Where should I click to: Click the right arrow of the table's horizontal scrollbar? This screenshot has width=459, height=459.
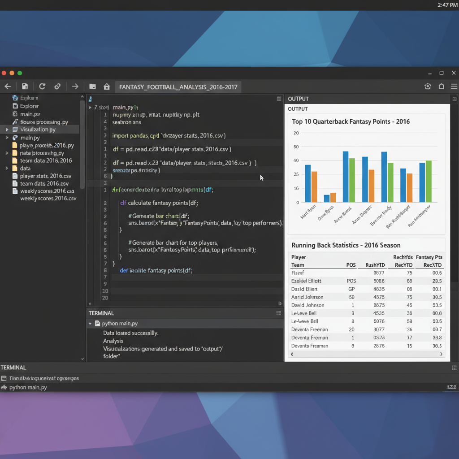point(442,354)
